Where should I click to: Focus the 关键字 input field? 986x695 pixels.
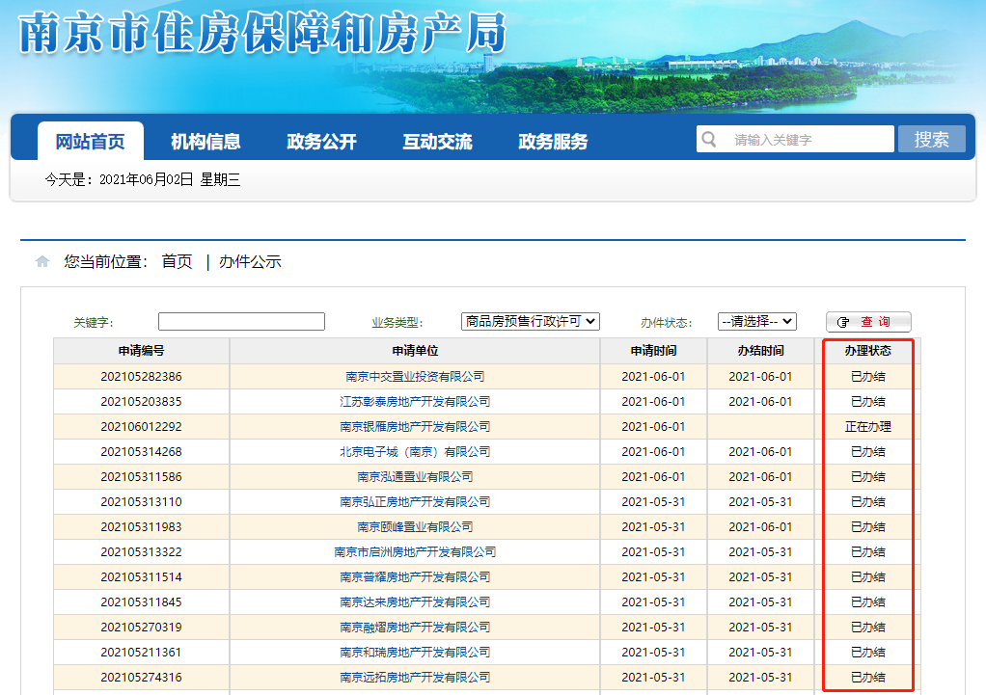coord(241,322)
